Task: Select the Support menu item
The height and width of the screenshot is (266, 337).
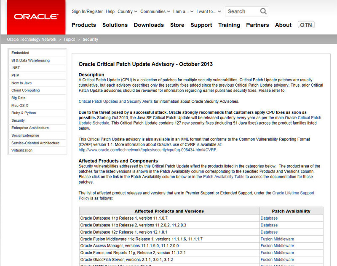Action: 201,25
